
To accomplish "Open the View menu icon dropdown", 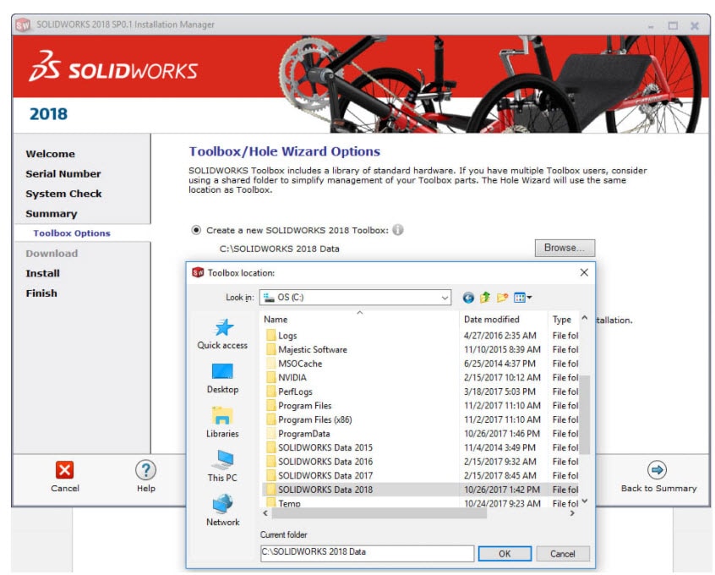I will (x=523, y=298).
